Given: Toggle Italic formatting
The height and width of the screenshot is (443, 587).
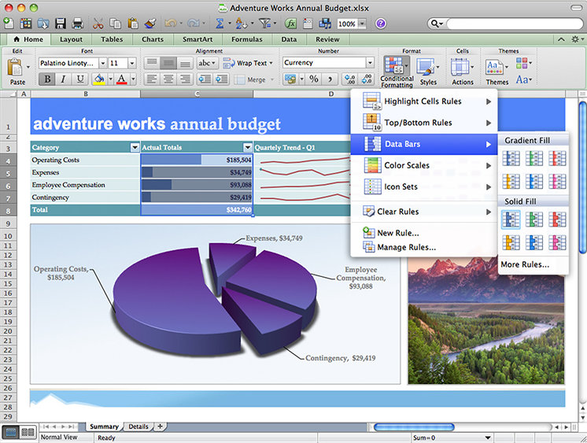Looking at the screenshot, I should click(x=63, y=79).
